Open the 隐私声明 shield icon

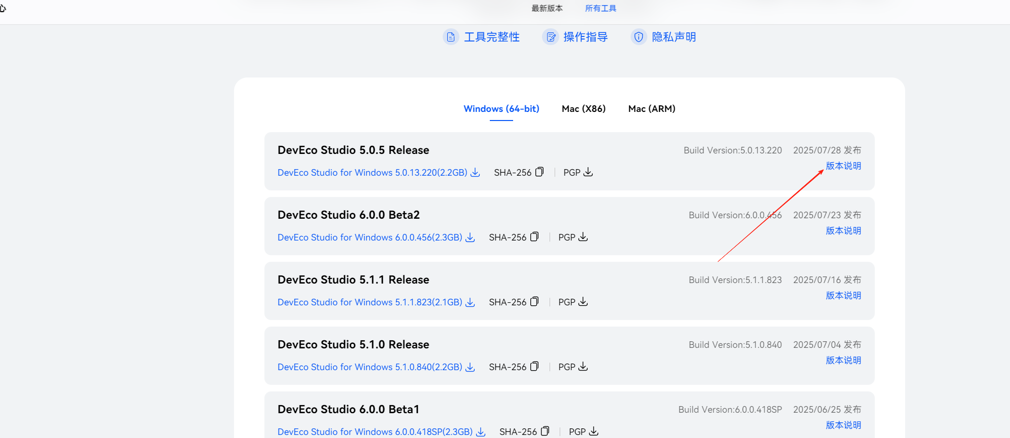[639, 37]
